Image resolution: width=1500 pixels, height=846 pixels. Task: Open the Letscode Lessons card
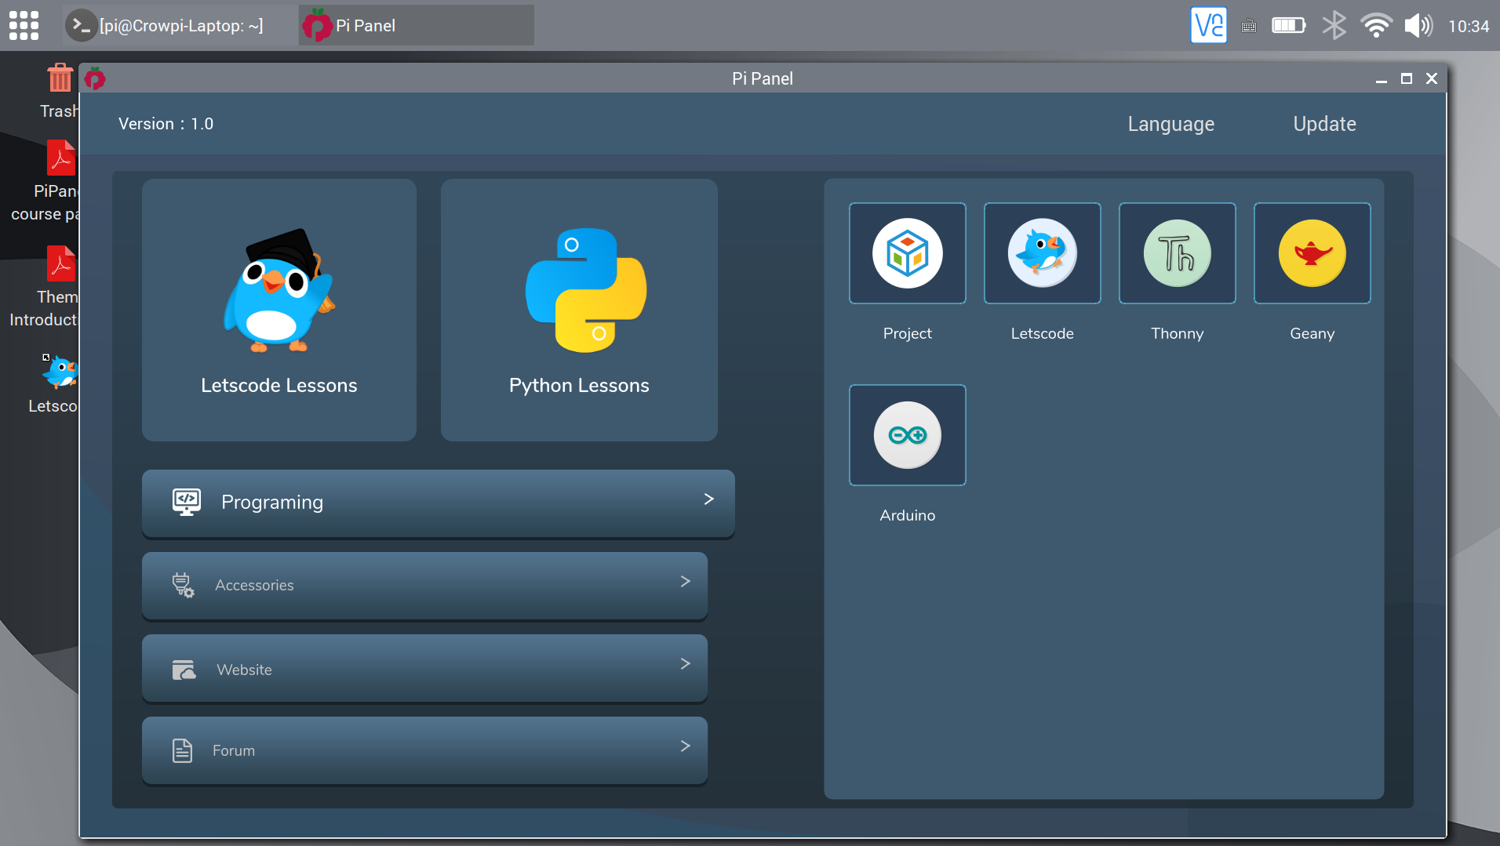pos(279,310)
